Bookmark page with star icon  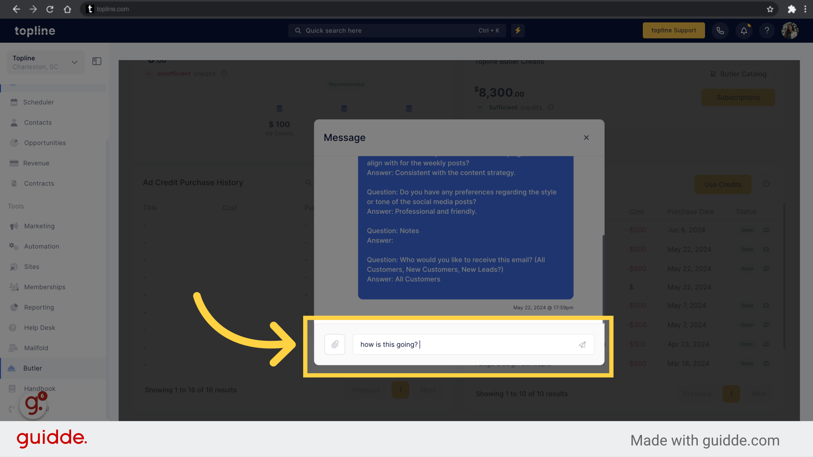[x=770, y=9]
